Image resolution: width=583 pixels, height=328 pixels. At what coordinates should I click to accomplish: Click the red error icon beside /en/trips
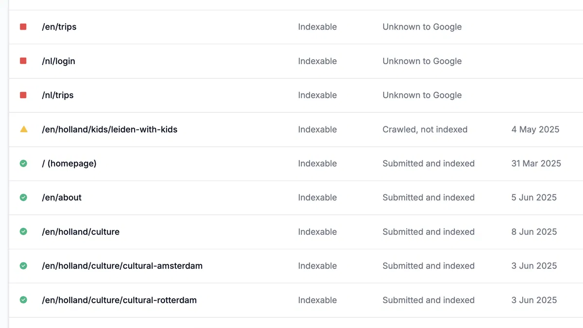[23, 27]
